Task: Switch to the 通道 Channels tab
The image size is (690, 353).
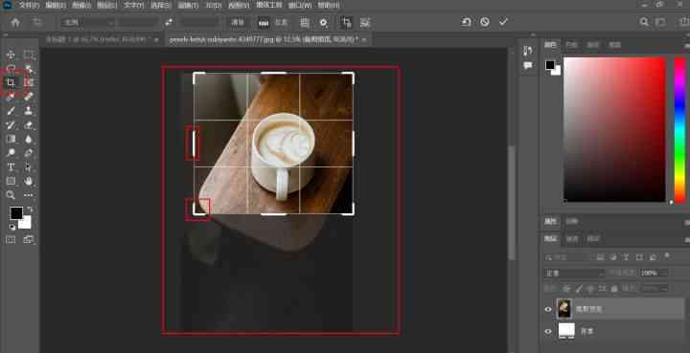Action: (x=571, y=239)
